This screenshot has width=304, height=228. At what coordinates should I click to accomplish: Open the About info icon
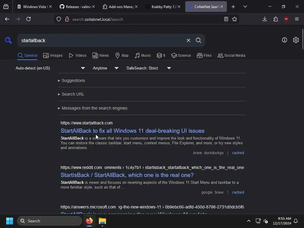(x=284, y=40)
